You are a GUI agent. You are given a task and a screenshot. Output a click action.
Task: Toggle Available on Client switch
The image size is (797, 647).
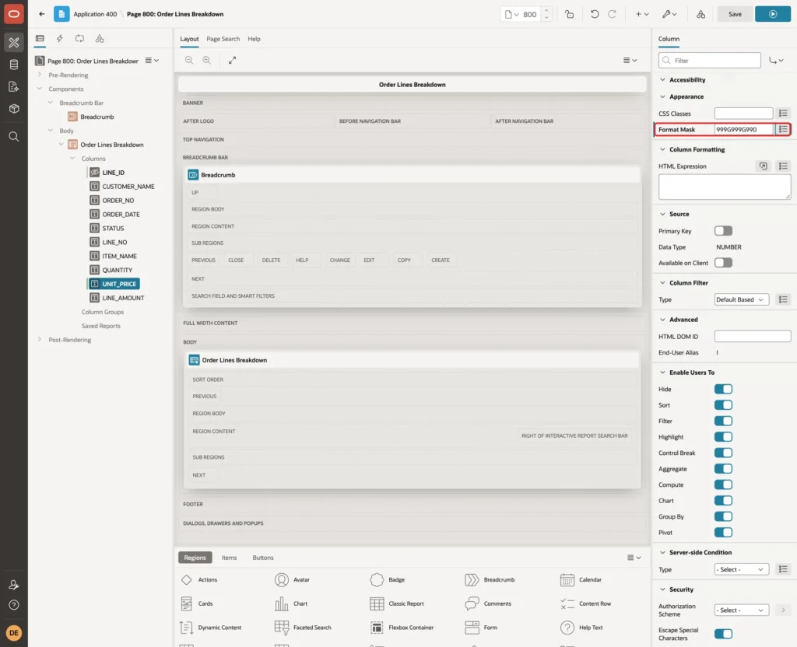click(x=723, y=263)
